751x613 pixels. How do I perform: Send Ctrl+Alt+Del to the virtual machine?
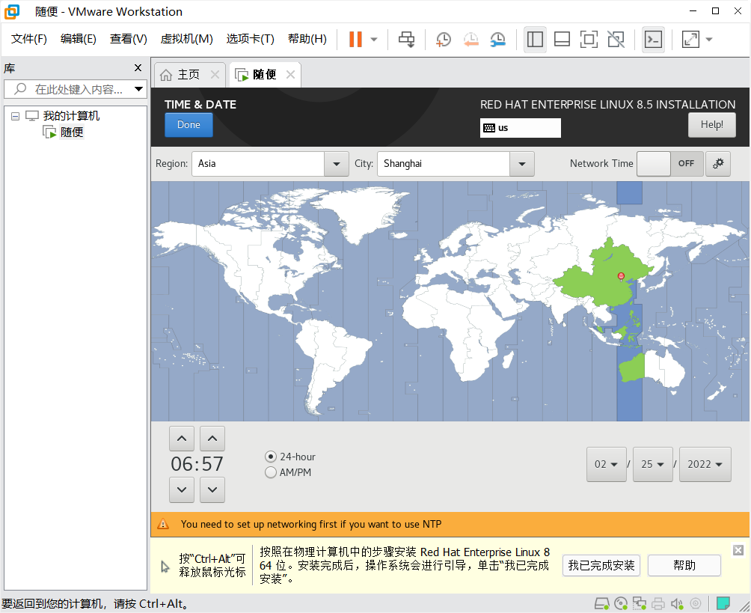[407, 40]
